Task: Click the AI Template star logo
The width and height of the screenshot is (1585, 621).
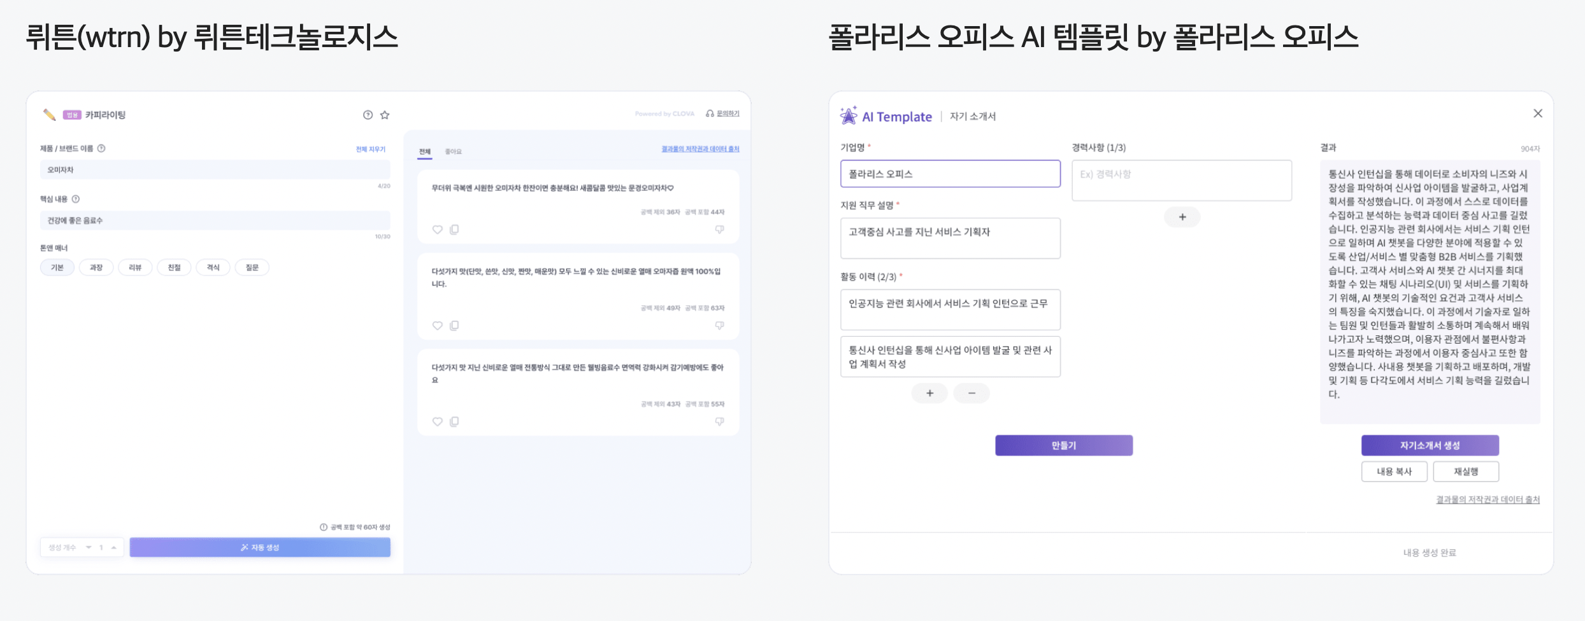Action: (849, 116)
